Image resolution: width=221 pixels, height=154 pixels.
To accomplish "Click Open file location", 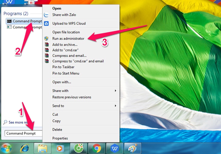I will point(66,32).
